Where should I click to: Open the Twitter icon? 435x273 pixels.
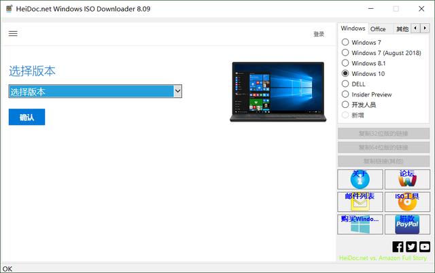click(411, 247)
